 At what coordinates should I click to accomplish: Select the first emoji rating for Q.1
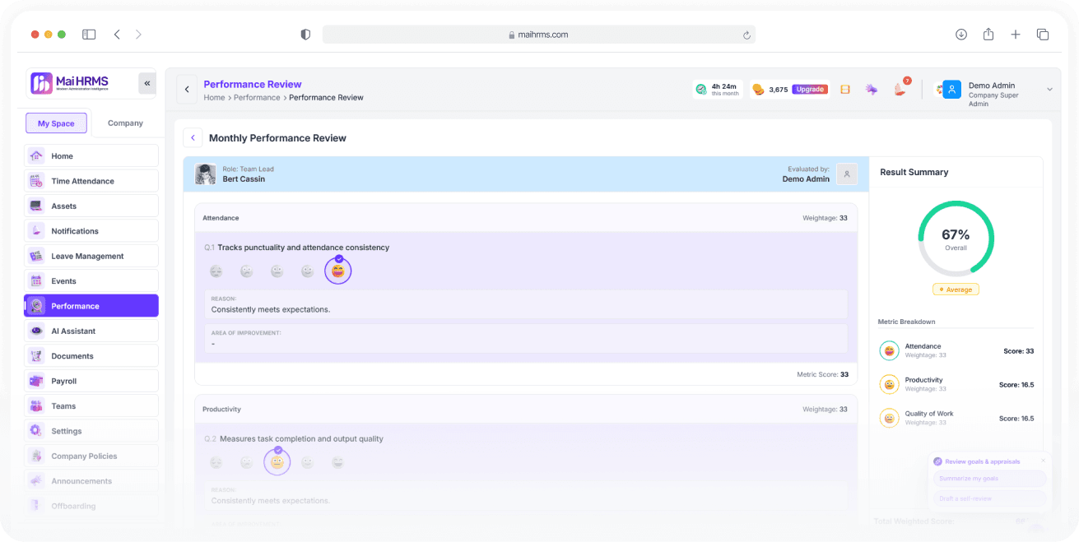click(216, 271)
